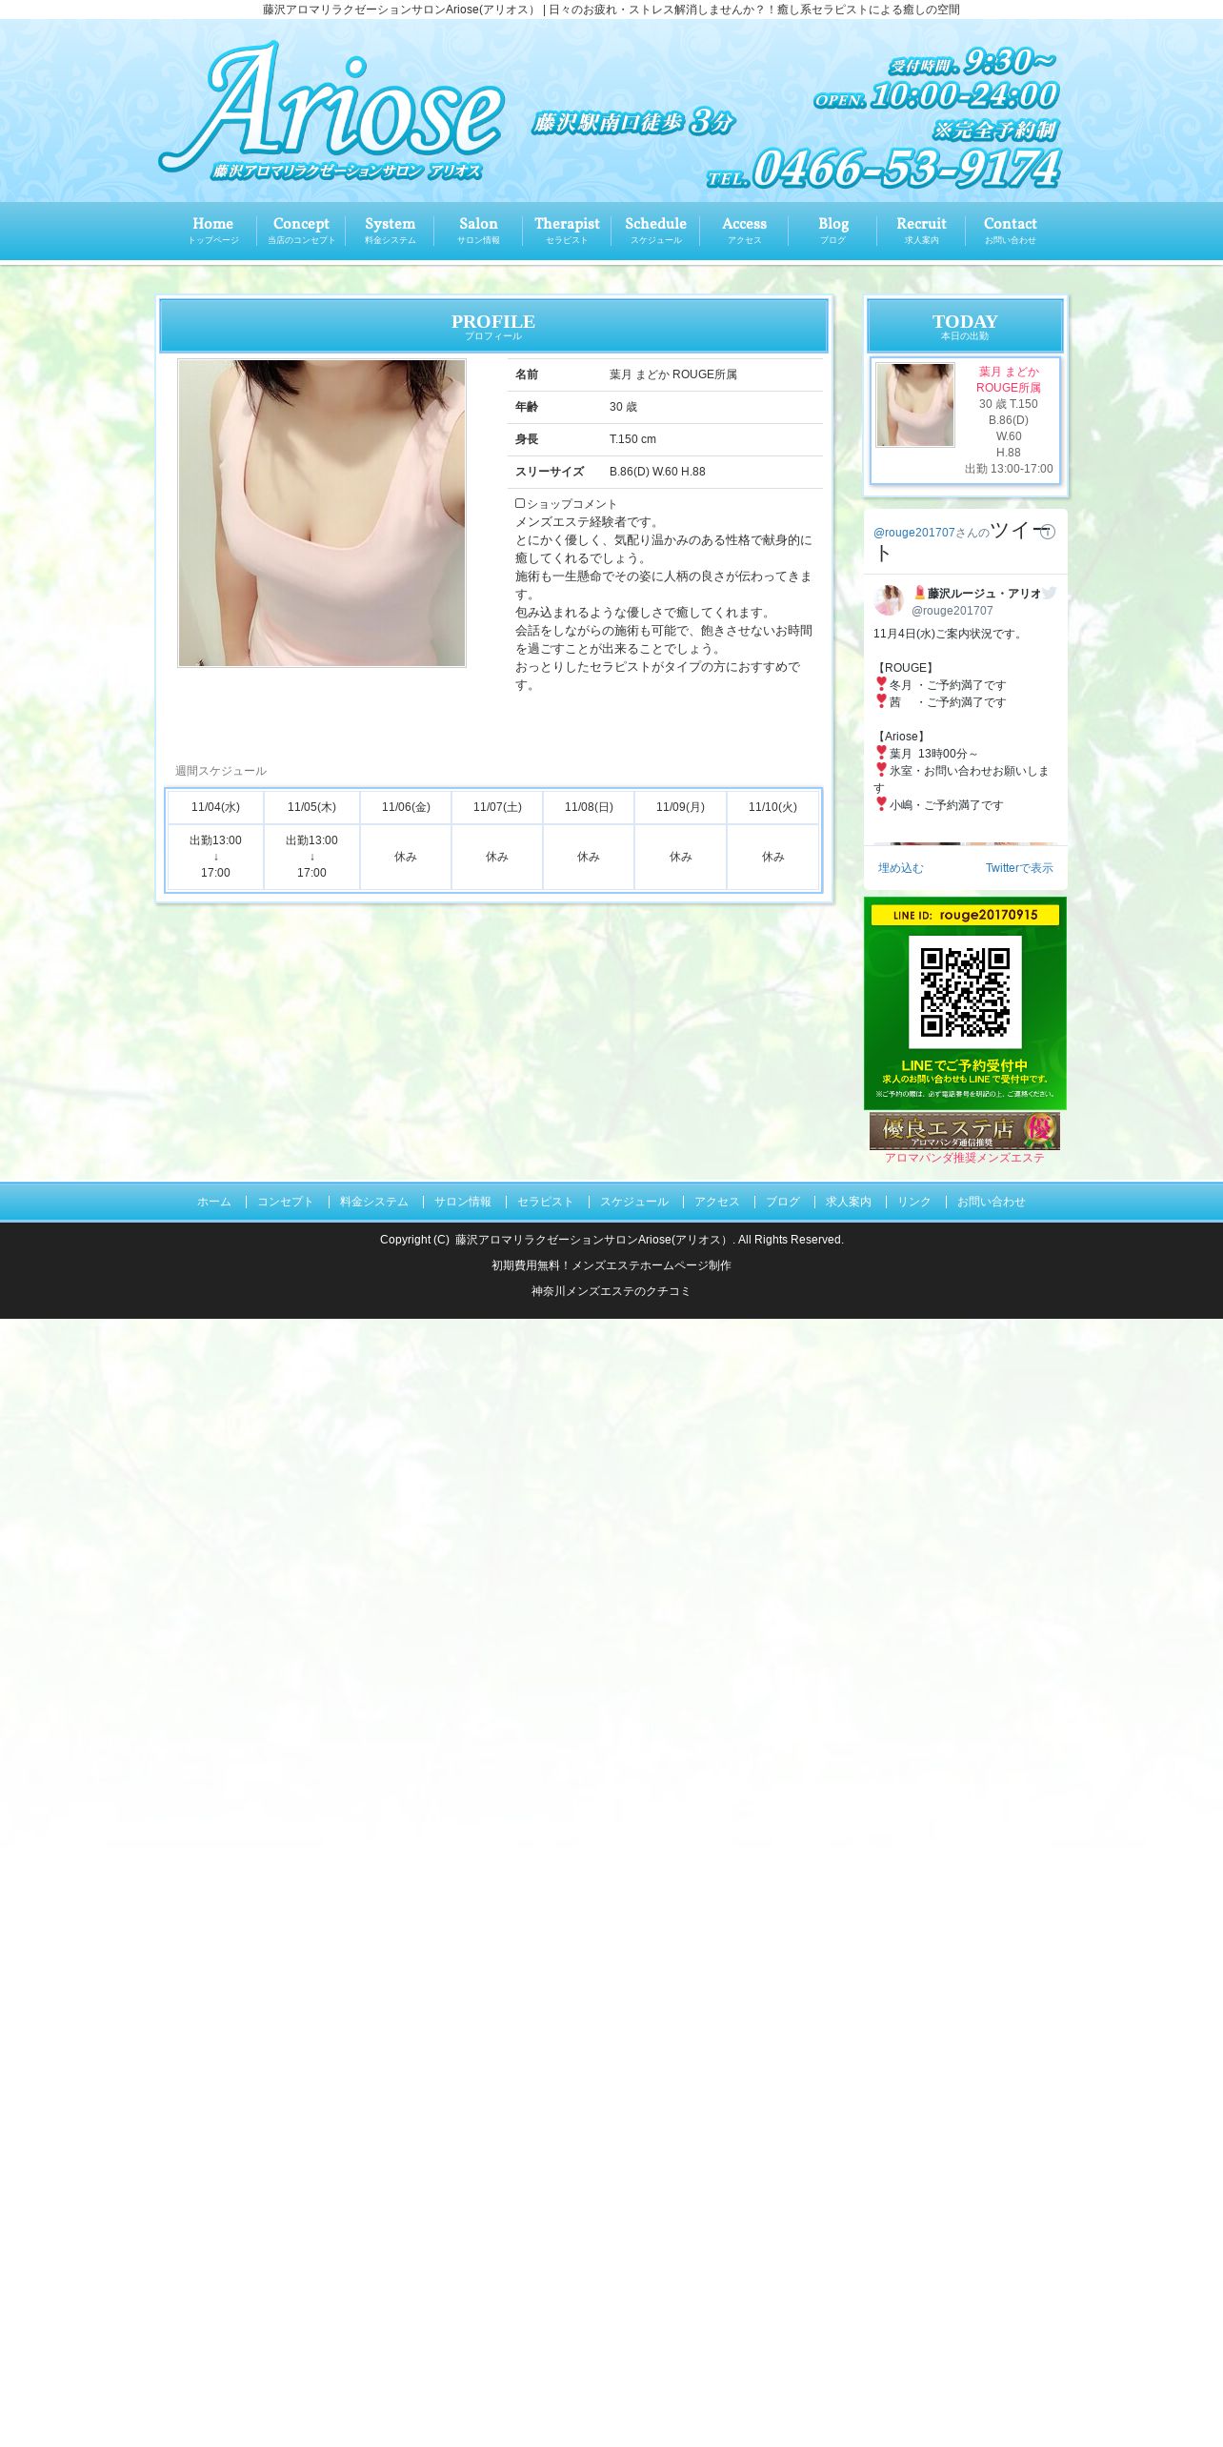1223x2447 pixels.
Task: Click the footer 求人案内 link
Action: click(x=849, y=1202)
